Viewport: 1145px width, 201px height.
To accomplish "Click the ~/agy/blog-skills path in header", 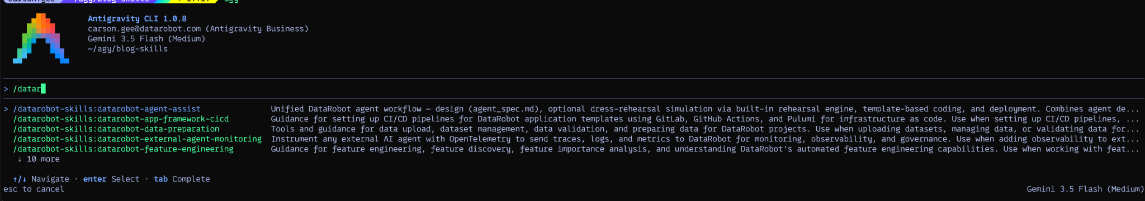I will (x=127, y=49).
